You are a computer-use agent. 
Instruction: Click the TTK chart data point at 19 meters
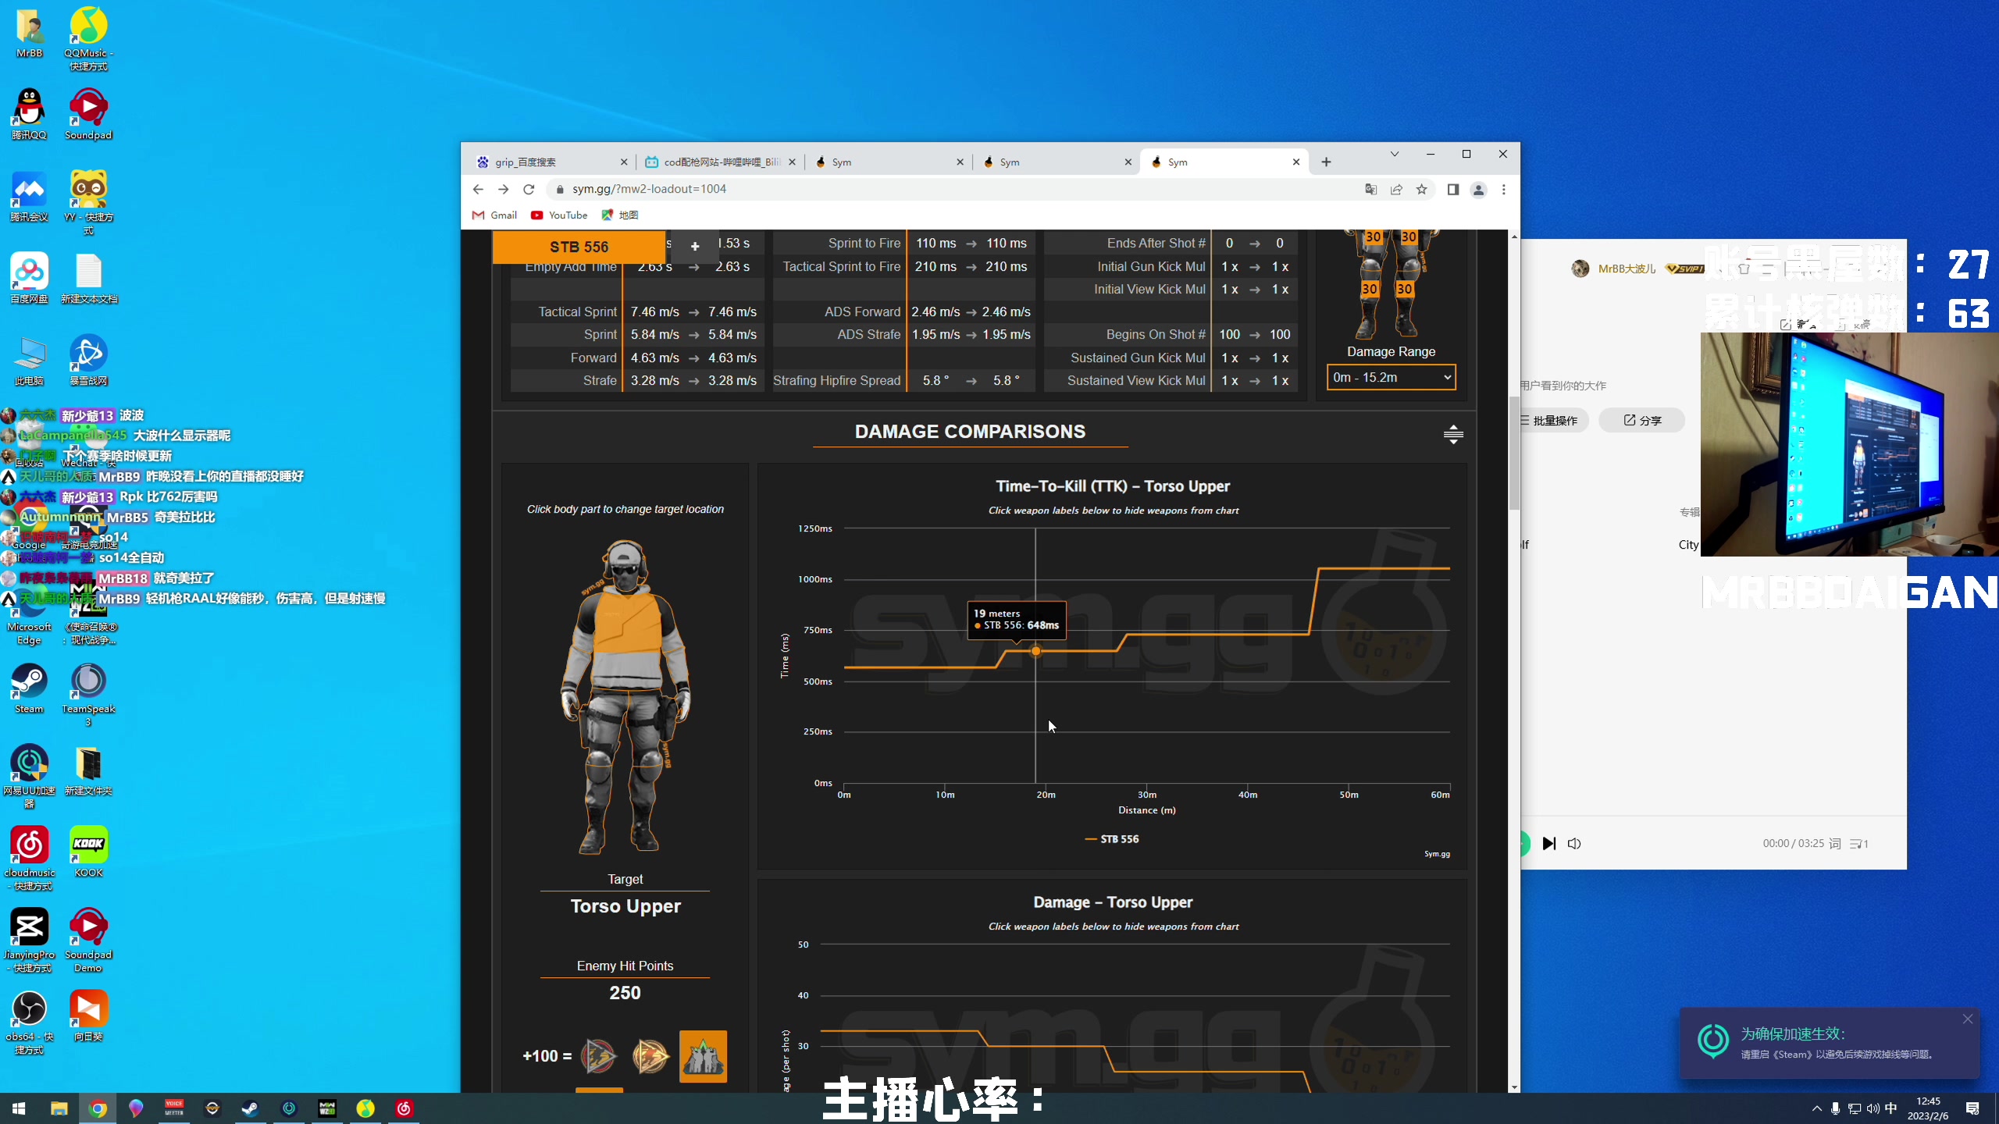coord(1035,651)
